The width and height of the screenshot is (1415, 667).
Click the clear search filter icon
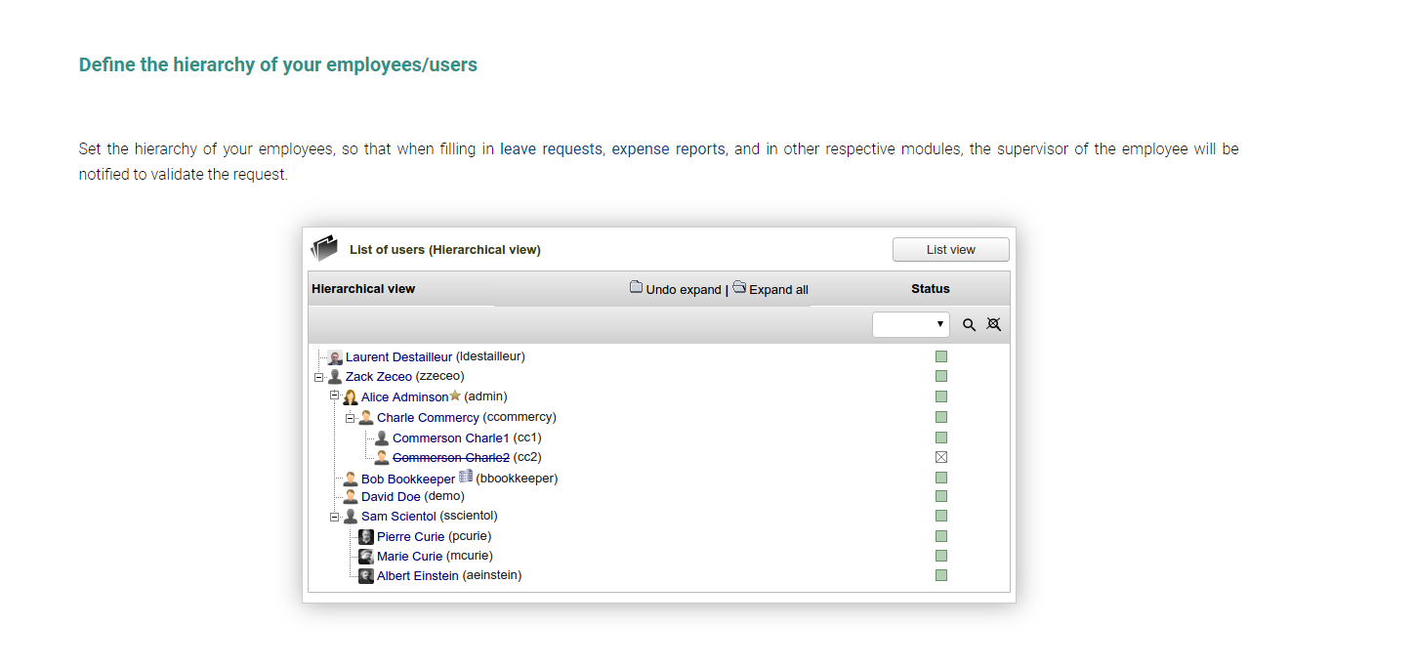(994, 324)
